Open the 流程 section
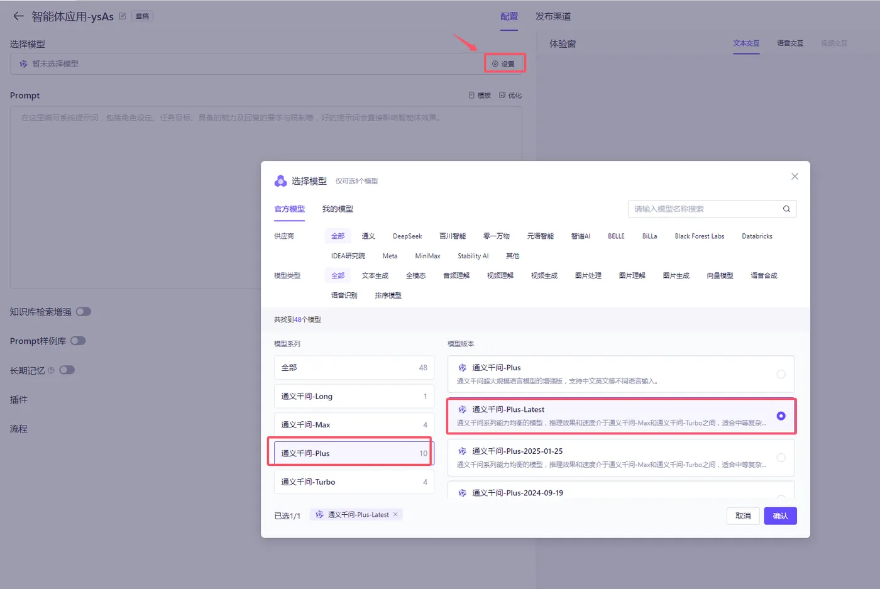The width and height of the screenshot is (880, 589). (x=19, y=429)
